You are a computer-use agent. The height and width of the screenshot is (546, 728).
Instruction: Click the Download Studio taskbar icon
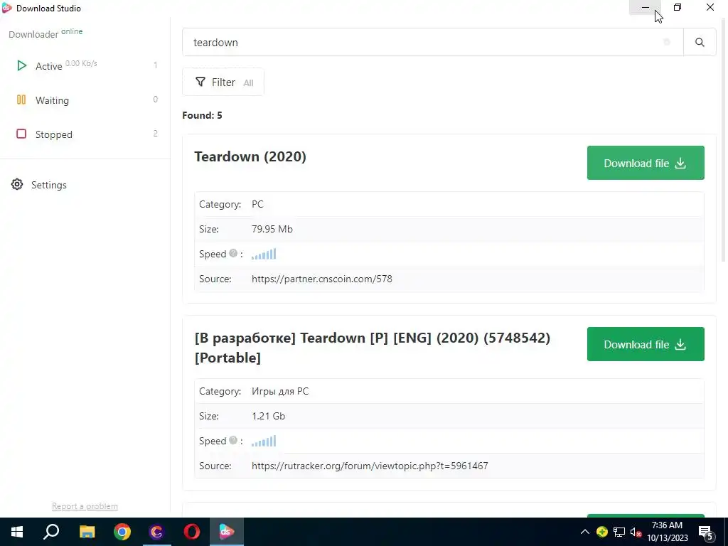pos(227,532)
